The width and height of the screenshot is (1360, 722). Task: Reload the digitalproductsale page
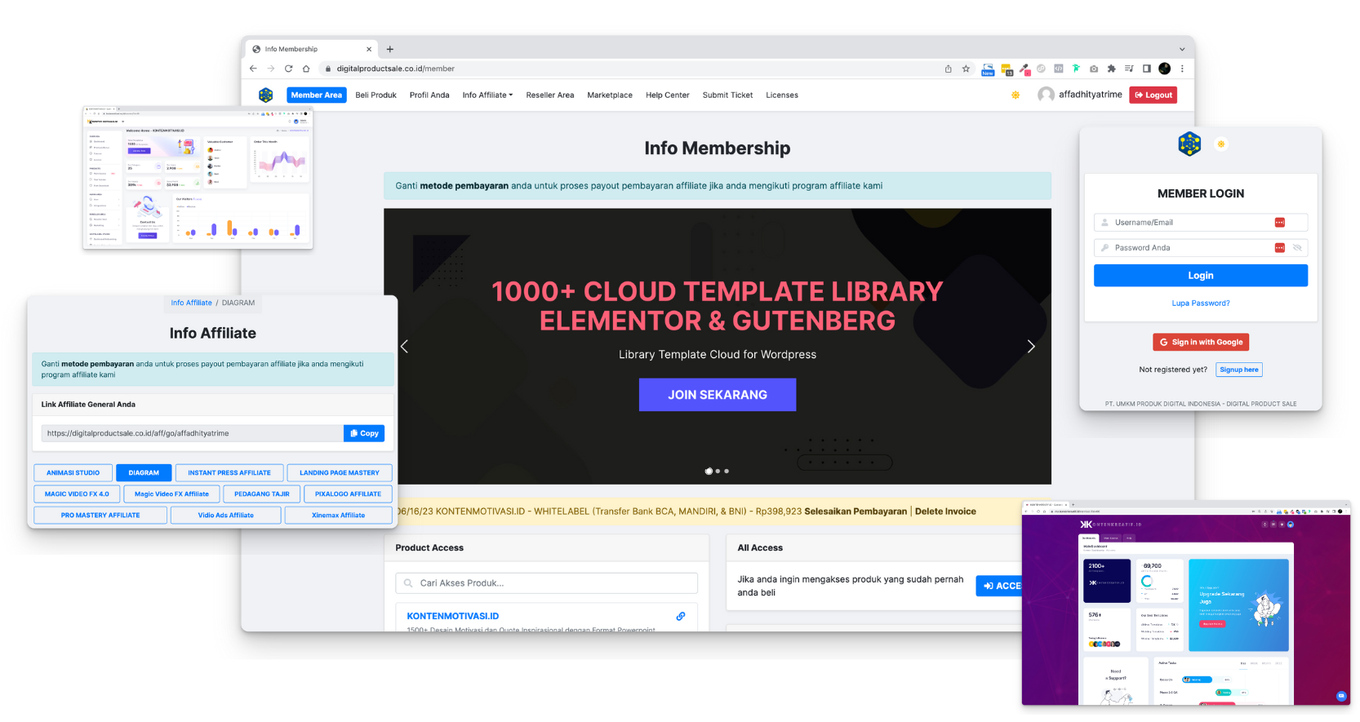tap(288, 69)
